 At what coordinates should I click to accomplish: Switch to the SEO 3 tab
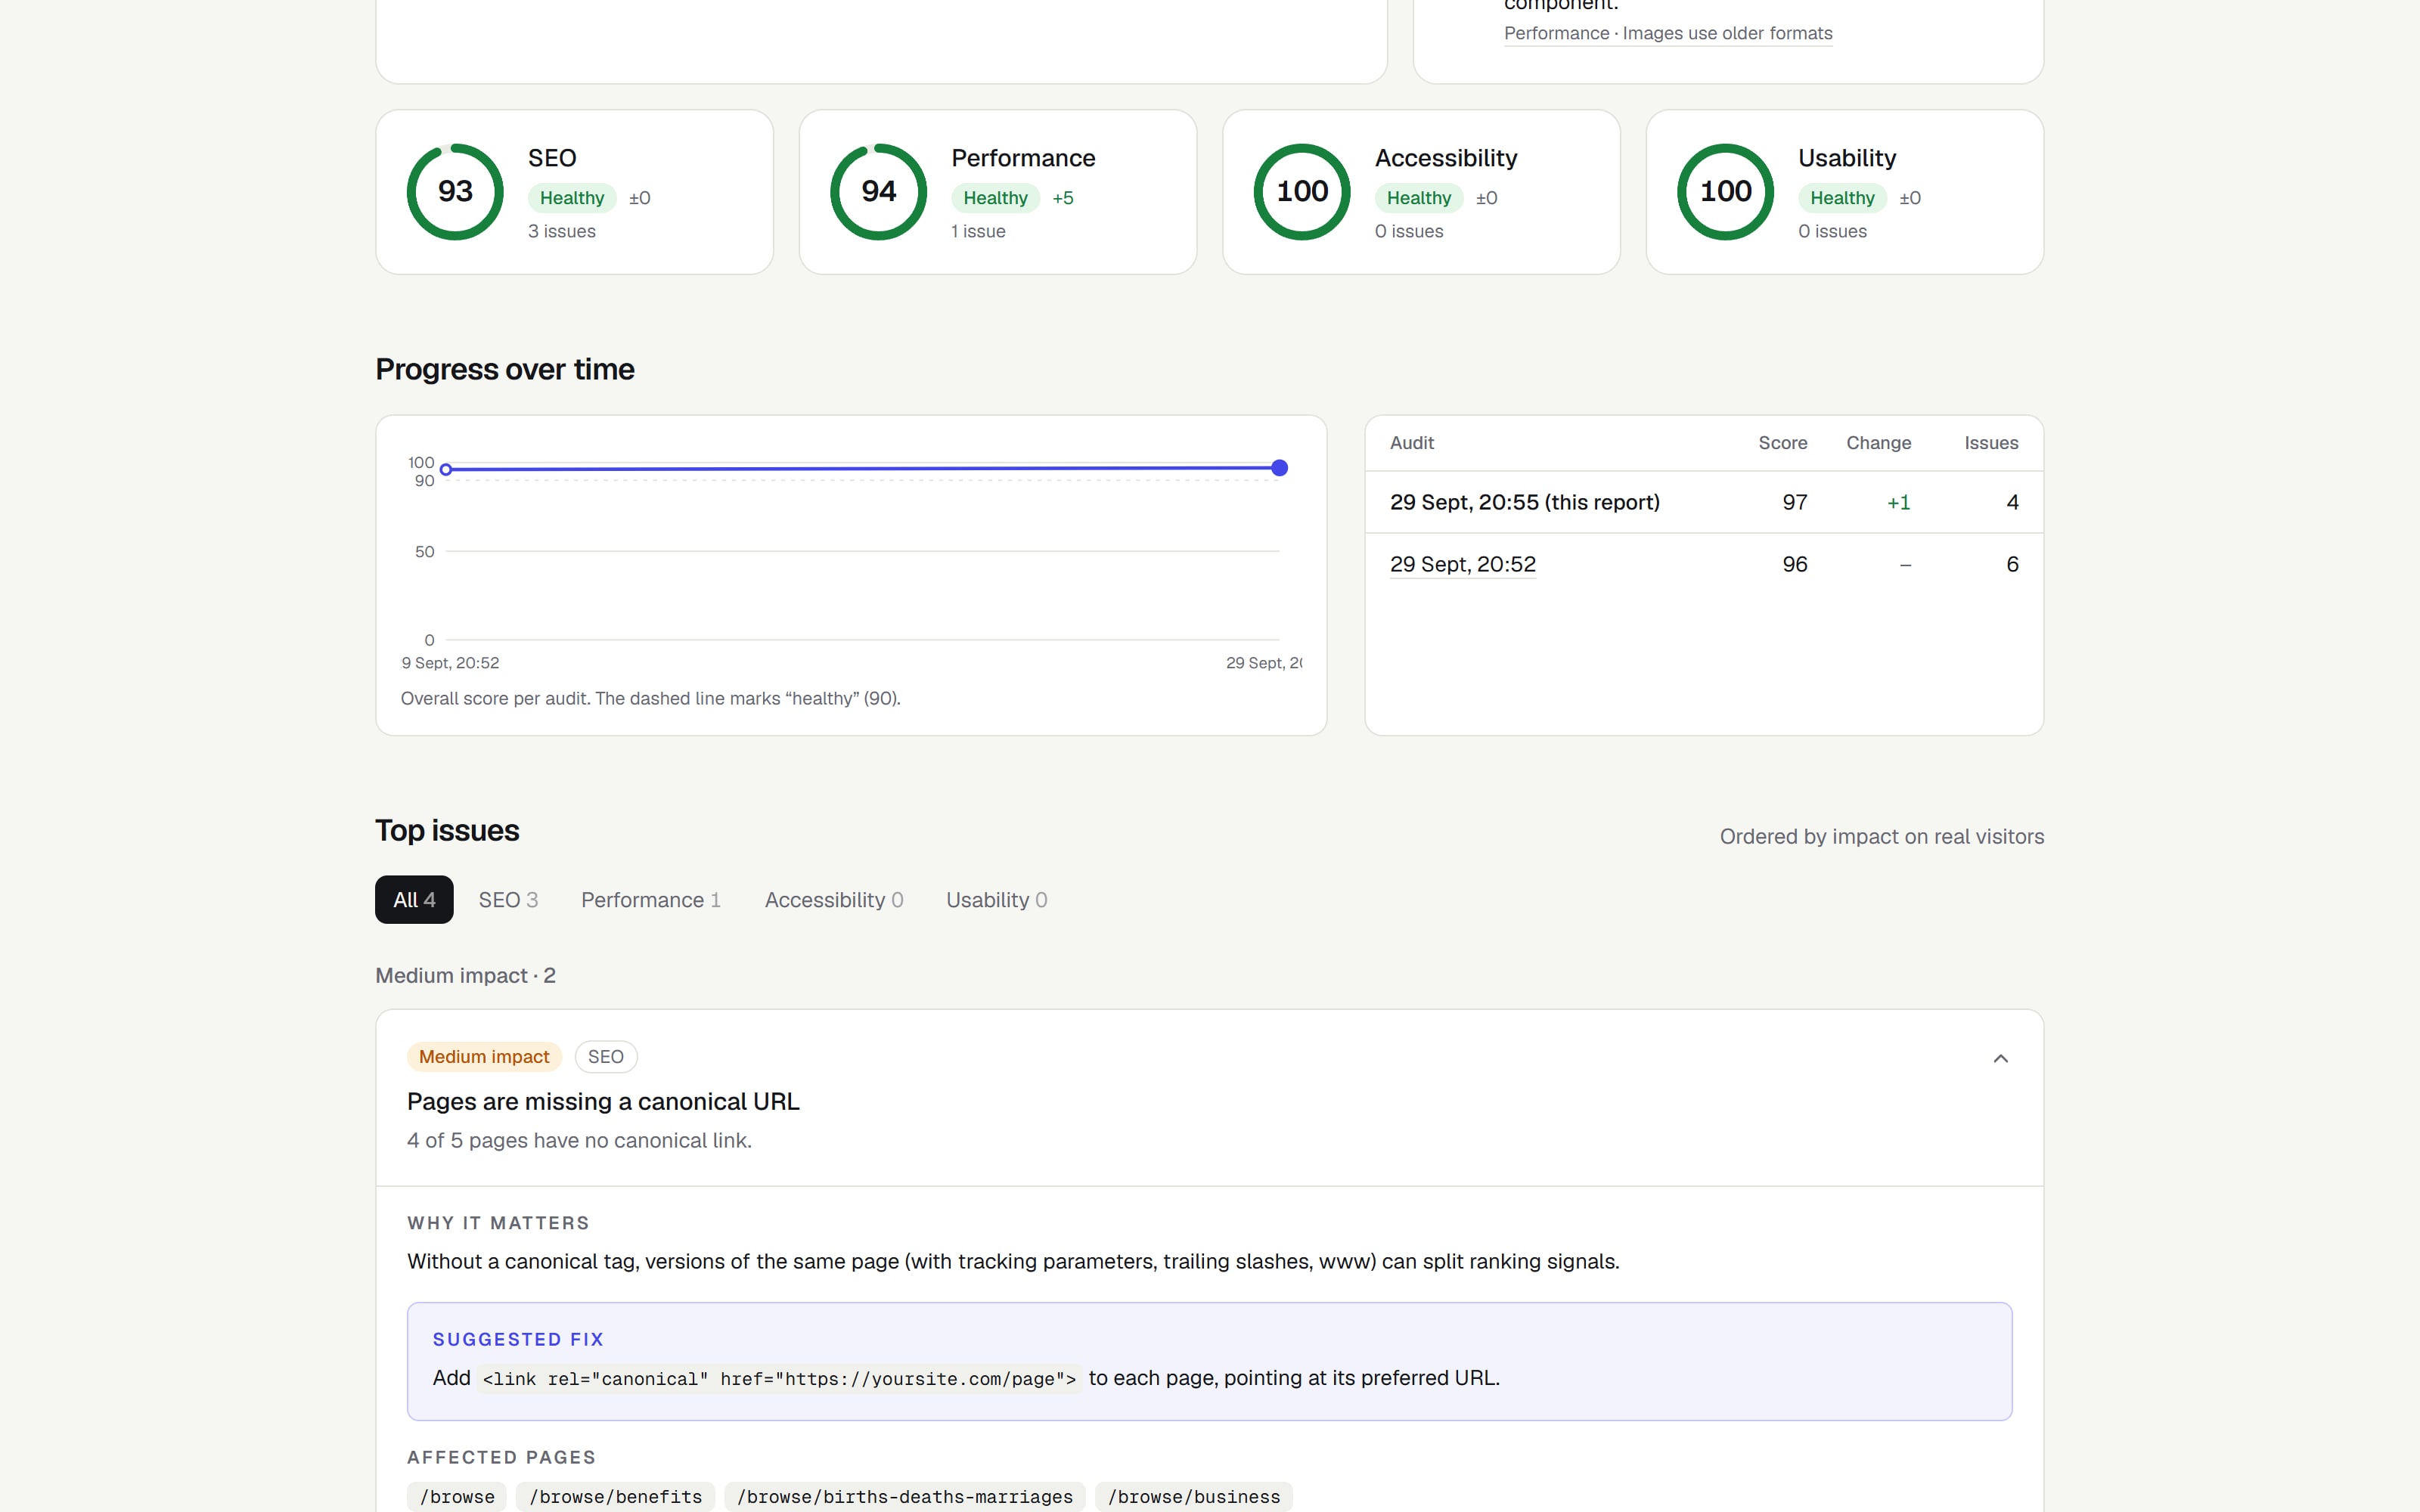coord(508,900)
